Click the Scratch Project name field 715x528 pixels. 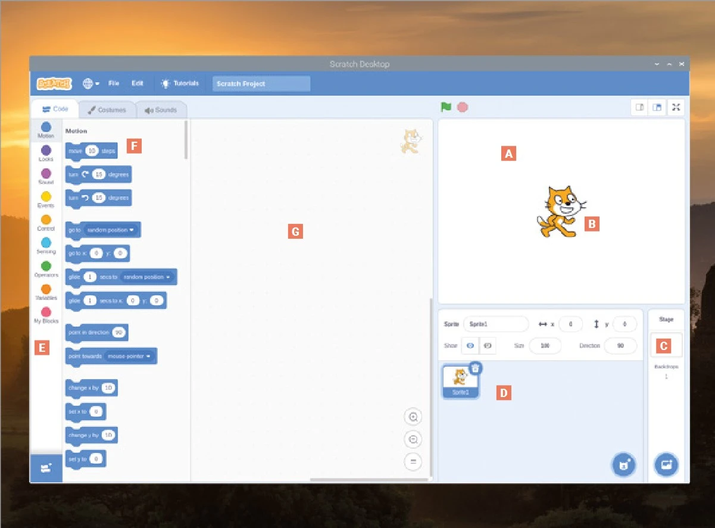(x=261, y=83)
